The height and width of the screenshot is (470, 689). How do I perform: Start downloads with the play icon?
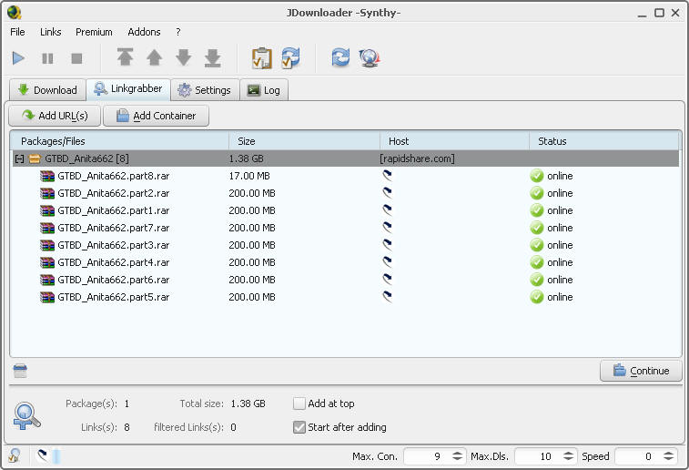pos(18,58)
